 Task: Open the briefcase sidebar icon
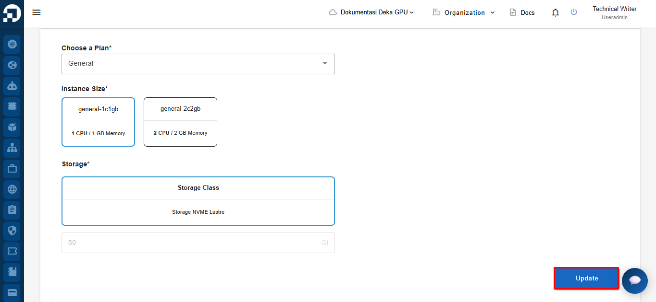click(x=12, y=169)
